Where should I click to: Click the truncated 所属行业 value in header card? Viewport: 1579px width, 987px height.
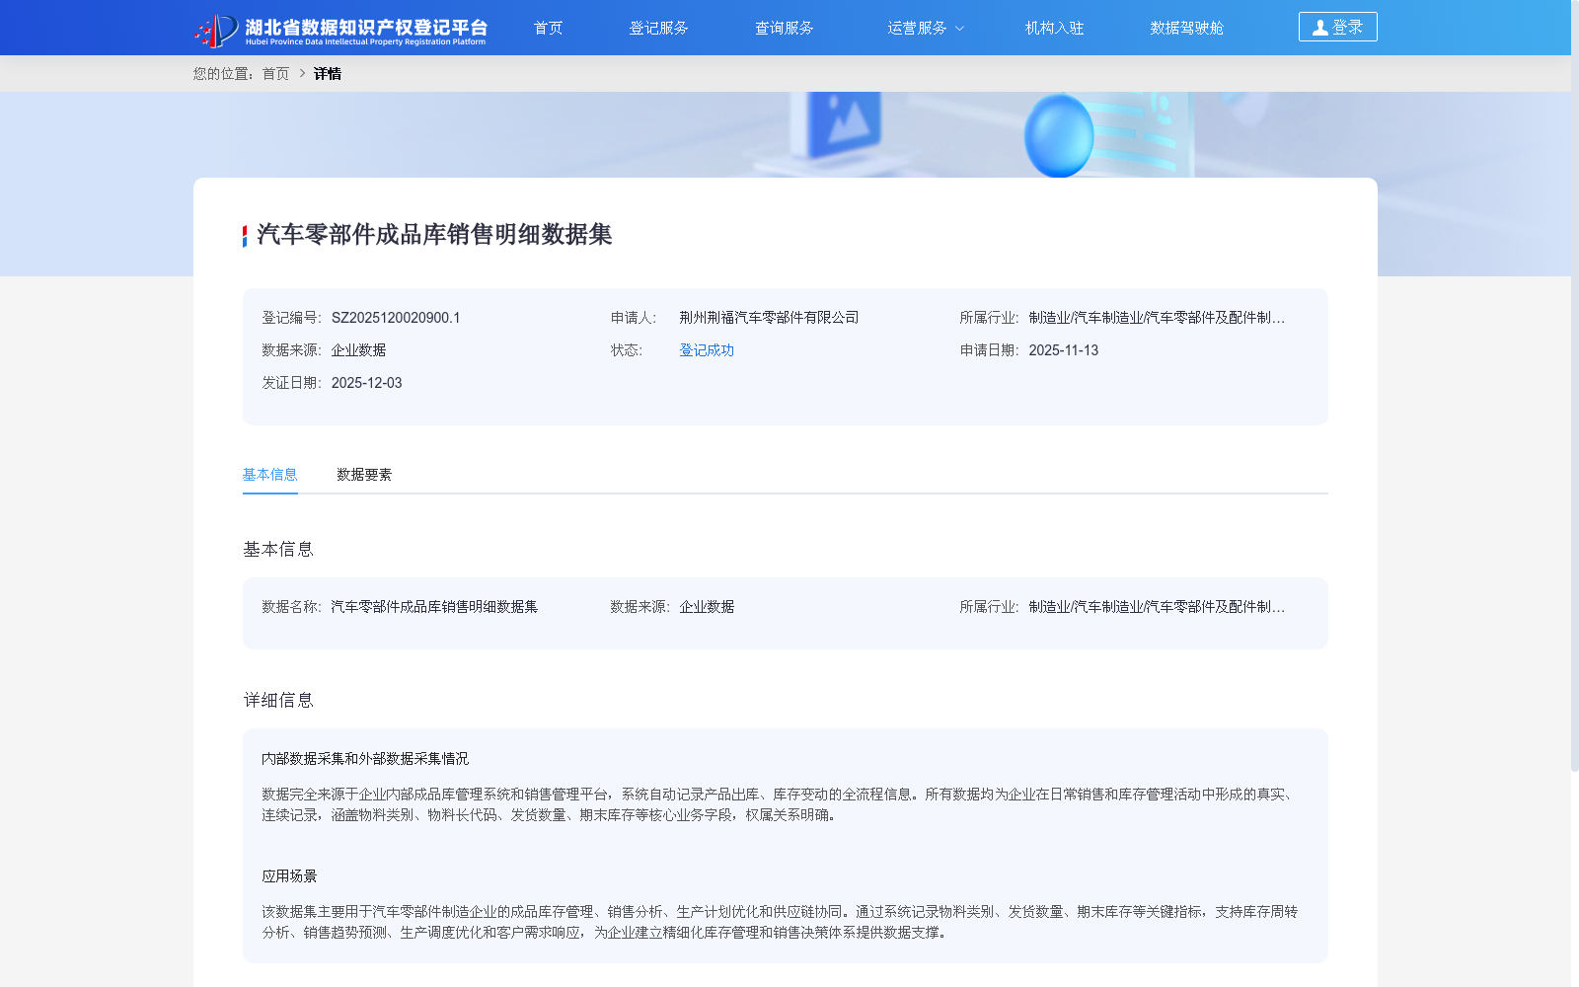point(1157,318)
